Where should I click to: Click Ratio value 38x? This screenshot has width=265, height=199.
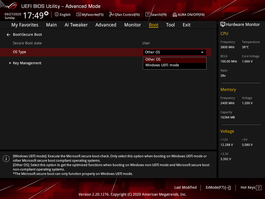tap(223, 76)
